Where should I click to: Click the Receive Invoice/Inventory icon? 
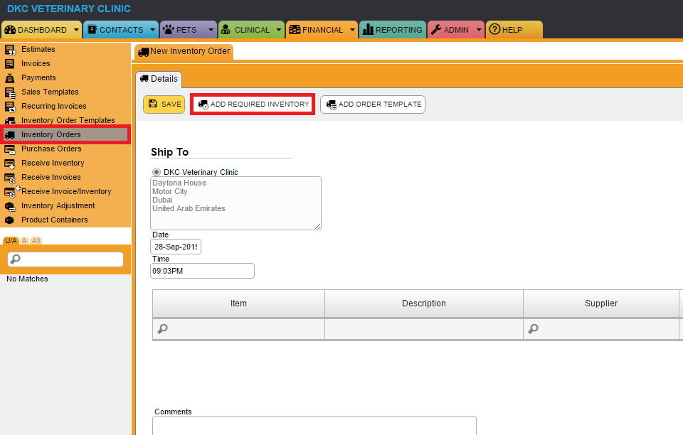click(12, 191)
